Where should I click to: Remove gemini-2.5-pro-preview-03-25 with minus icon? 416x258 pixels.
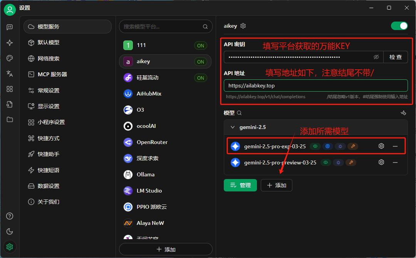click(x=395, y=162)
